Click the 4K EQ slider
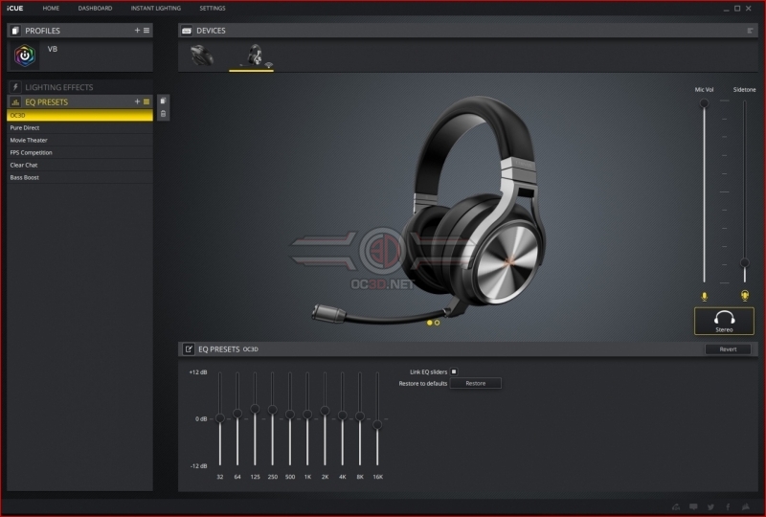The width and height of the screenshot is (766, 517). pos(343,416)
